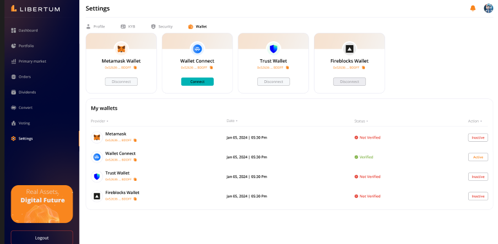Switch to the Security tab
Viewport: 498px width, 244px height.
point(162,26)
